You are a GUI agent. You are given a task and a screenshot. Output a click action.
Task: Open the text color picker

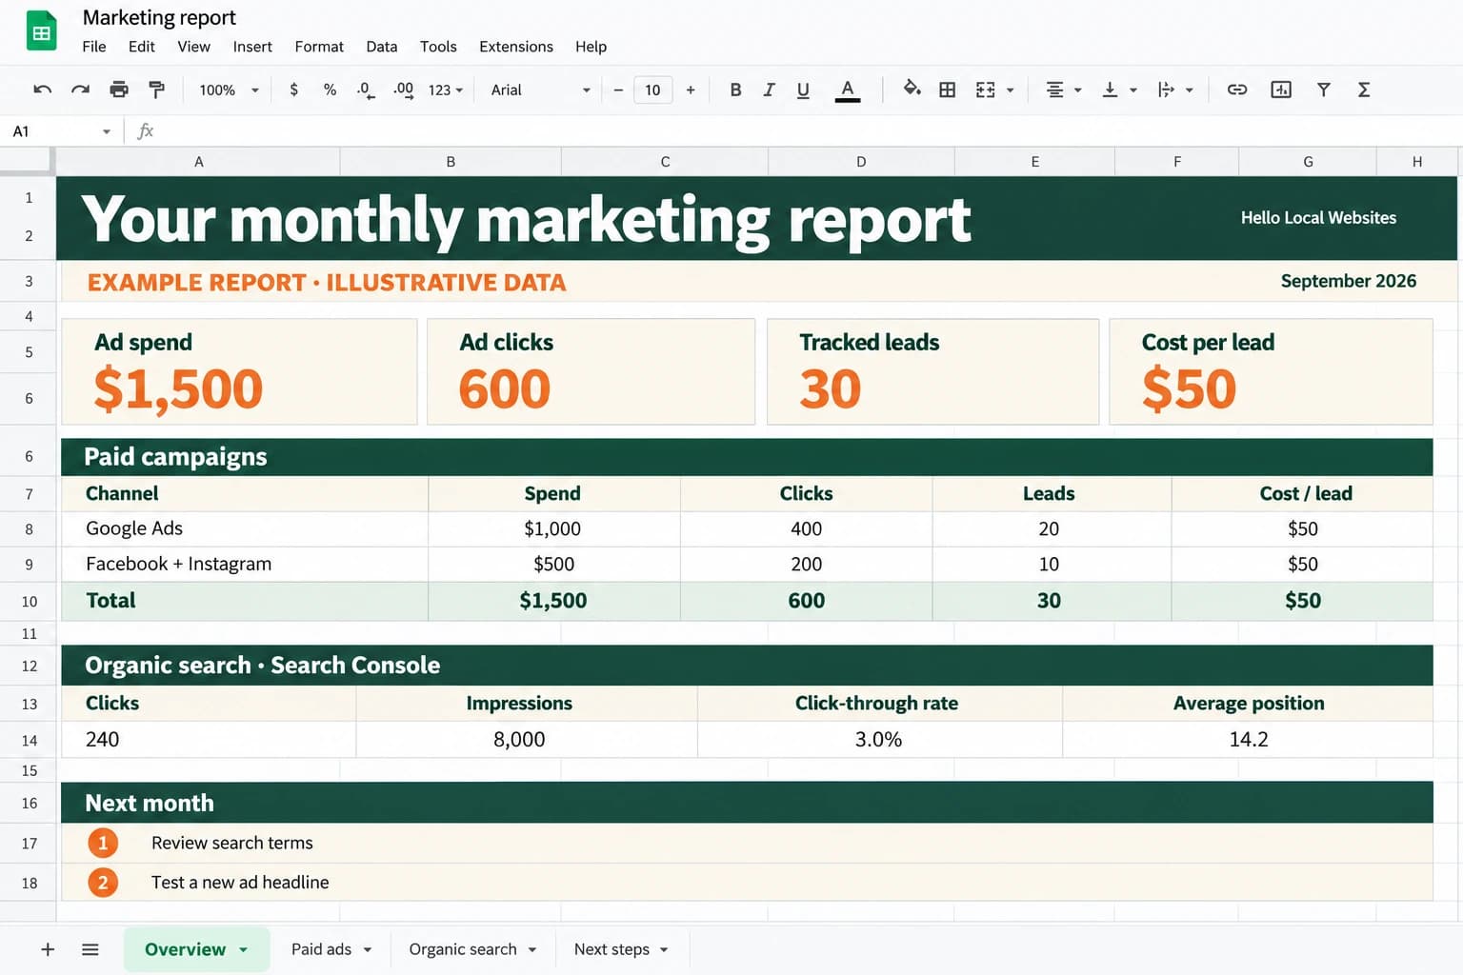[x=847, y=90]
